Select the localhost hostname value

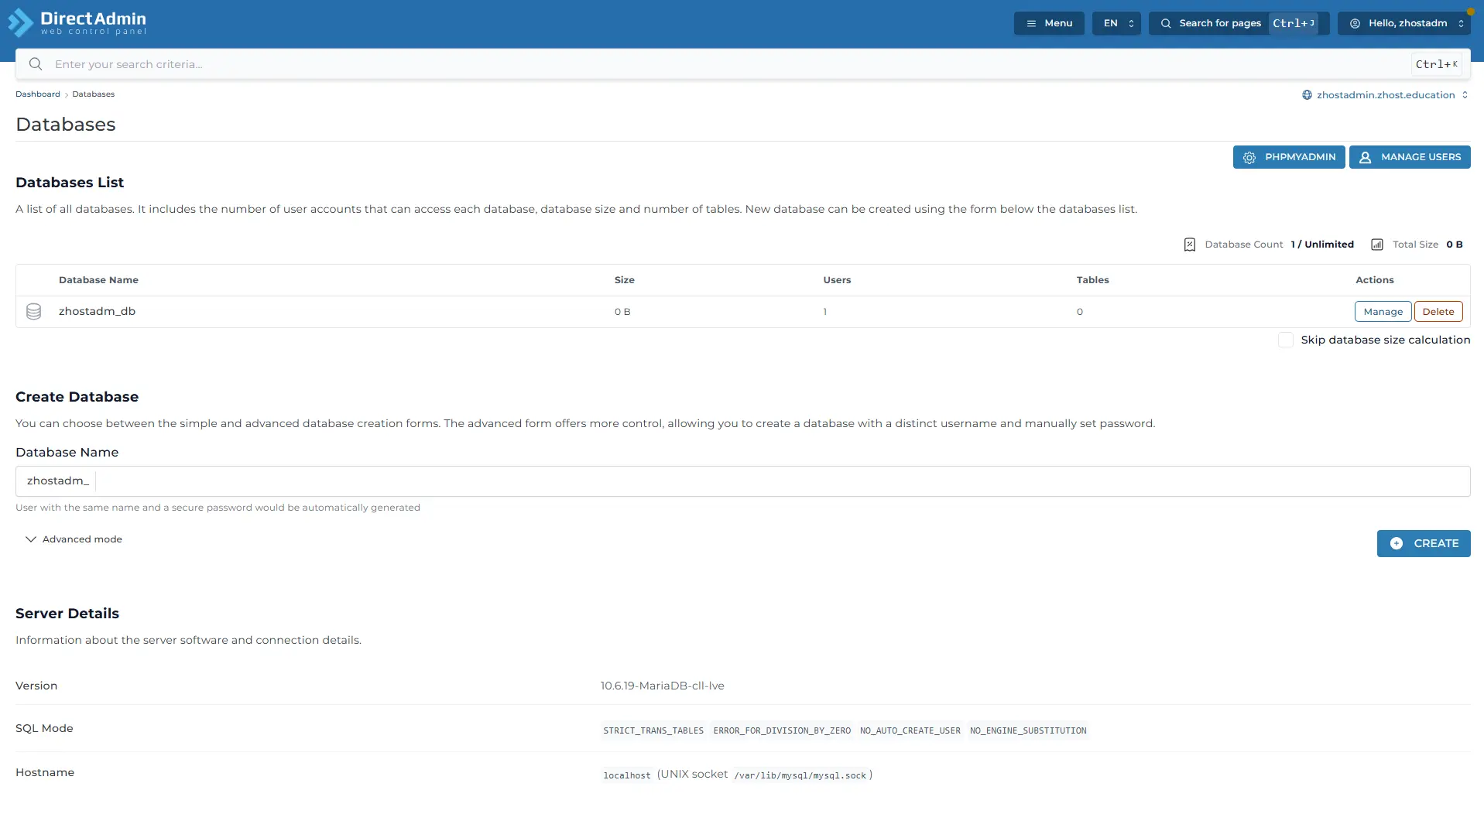(x=627, y=775)
